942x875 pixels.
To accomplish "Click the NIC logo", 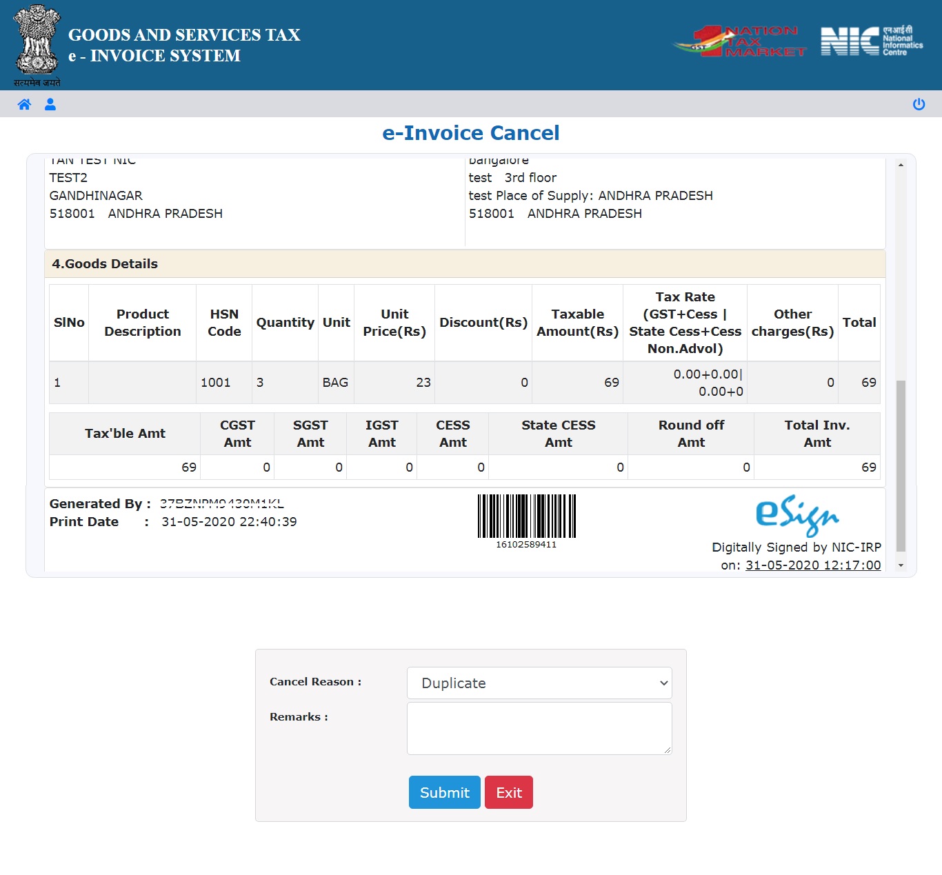I will 872,41.
